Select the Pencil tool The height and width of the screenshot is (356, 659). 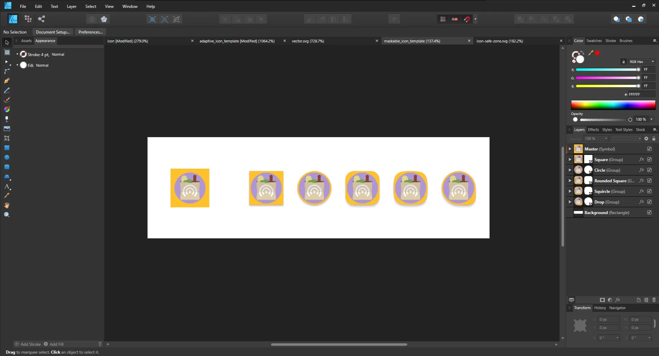coord(7,90)
